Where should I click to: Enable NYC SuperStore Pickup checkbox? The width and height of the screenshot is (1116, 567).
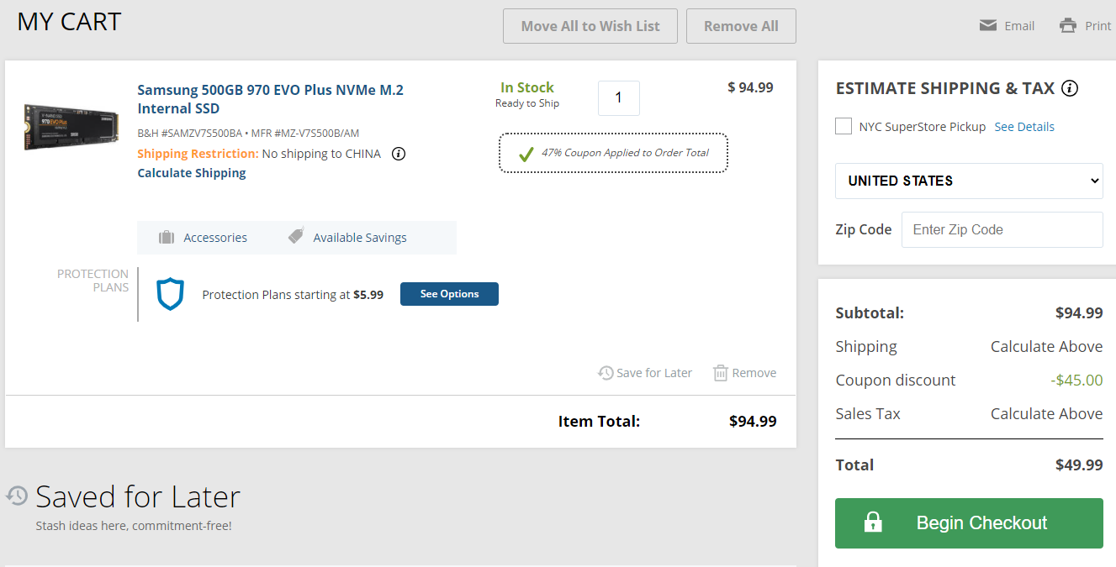844,126
